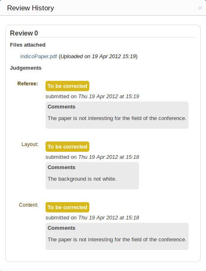The image size is (206, 271).
Task: Click the Referee judgement label
Action: (x=28, y=84)
